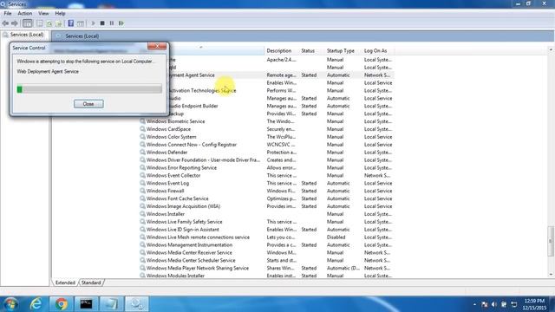The image size is (555, 312).
Task: Select Services (Local) in the left tree
Action: click(x=27, y=35)
